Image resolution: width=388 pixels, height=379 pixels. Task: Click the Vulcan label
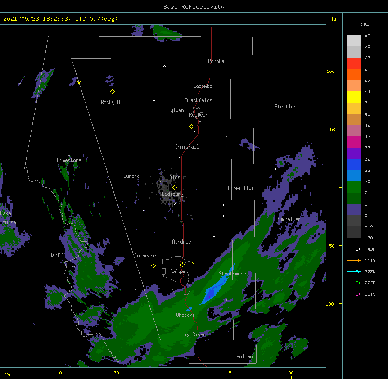pos(244,356)
